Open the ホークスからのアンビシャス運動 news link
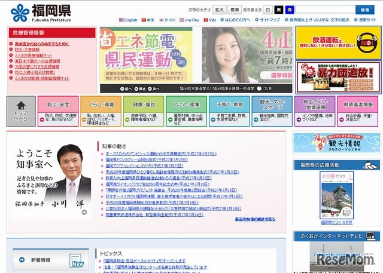 click(161, 154)
